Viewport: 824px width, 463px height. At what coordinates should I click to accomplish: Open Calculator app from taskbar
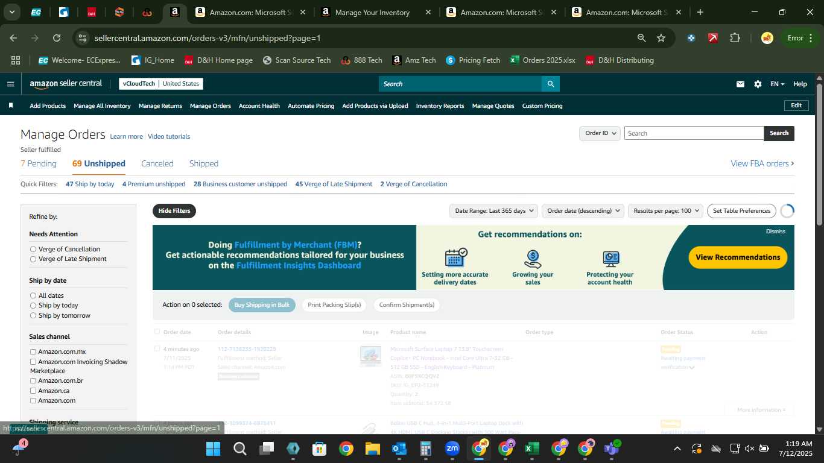pos(425,449)
